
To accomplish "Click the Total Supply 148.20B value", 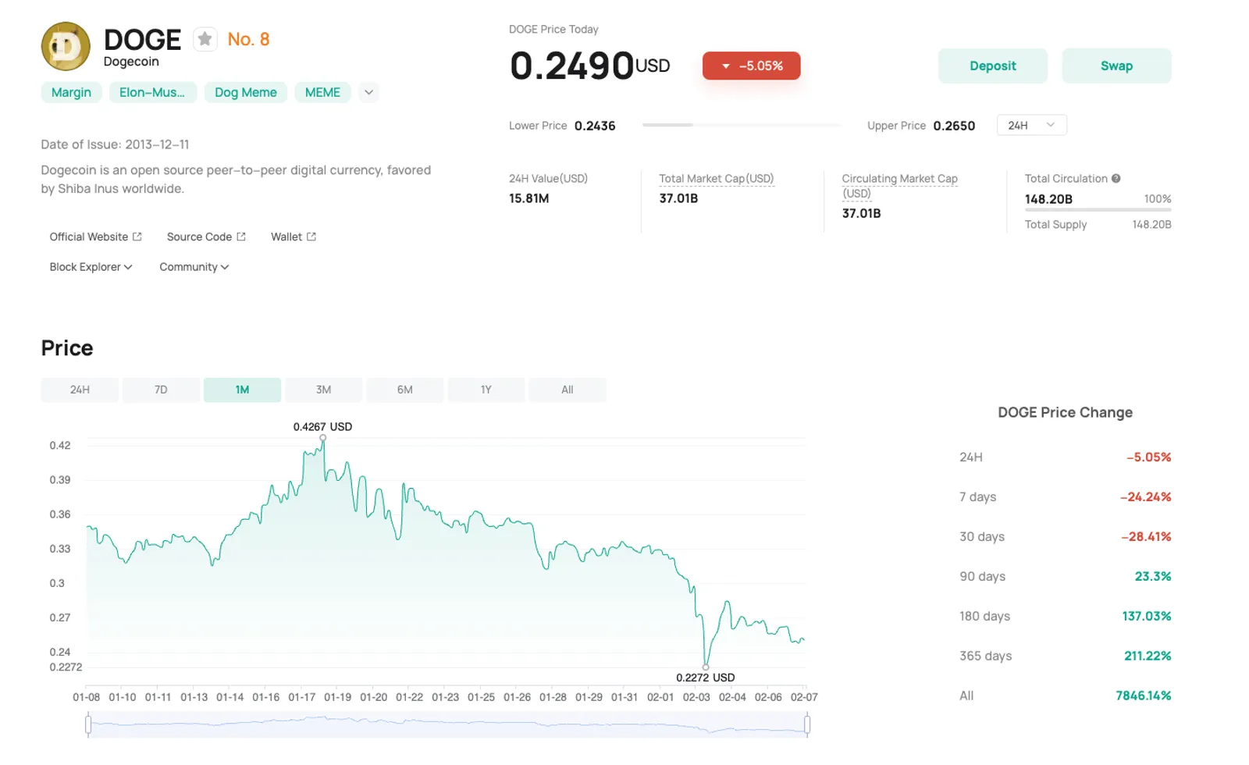I will tap(1151, 225).
